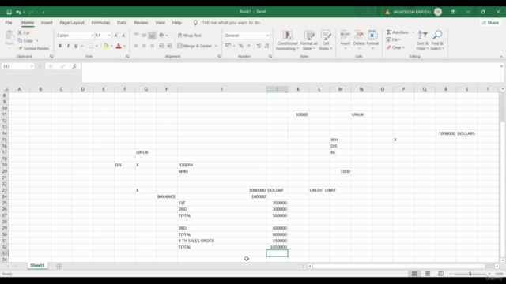Click the Clear button in Editing
Image resolution: width=506 pixels, height=284 pixels.
[x=395, y=47]
